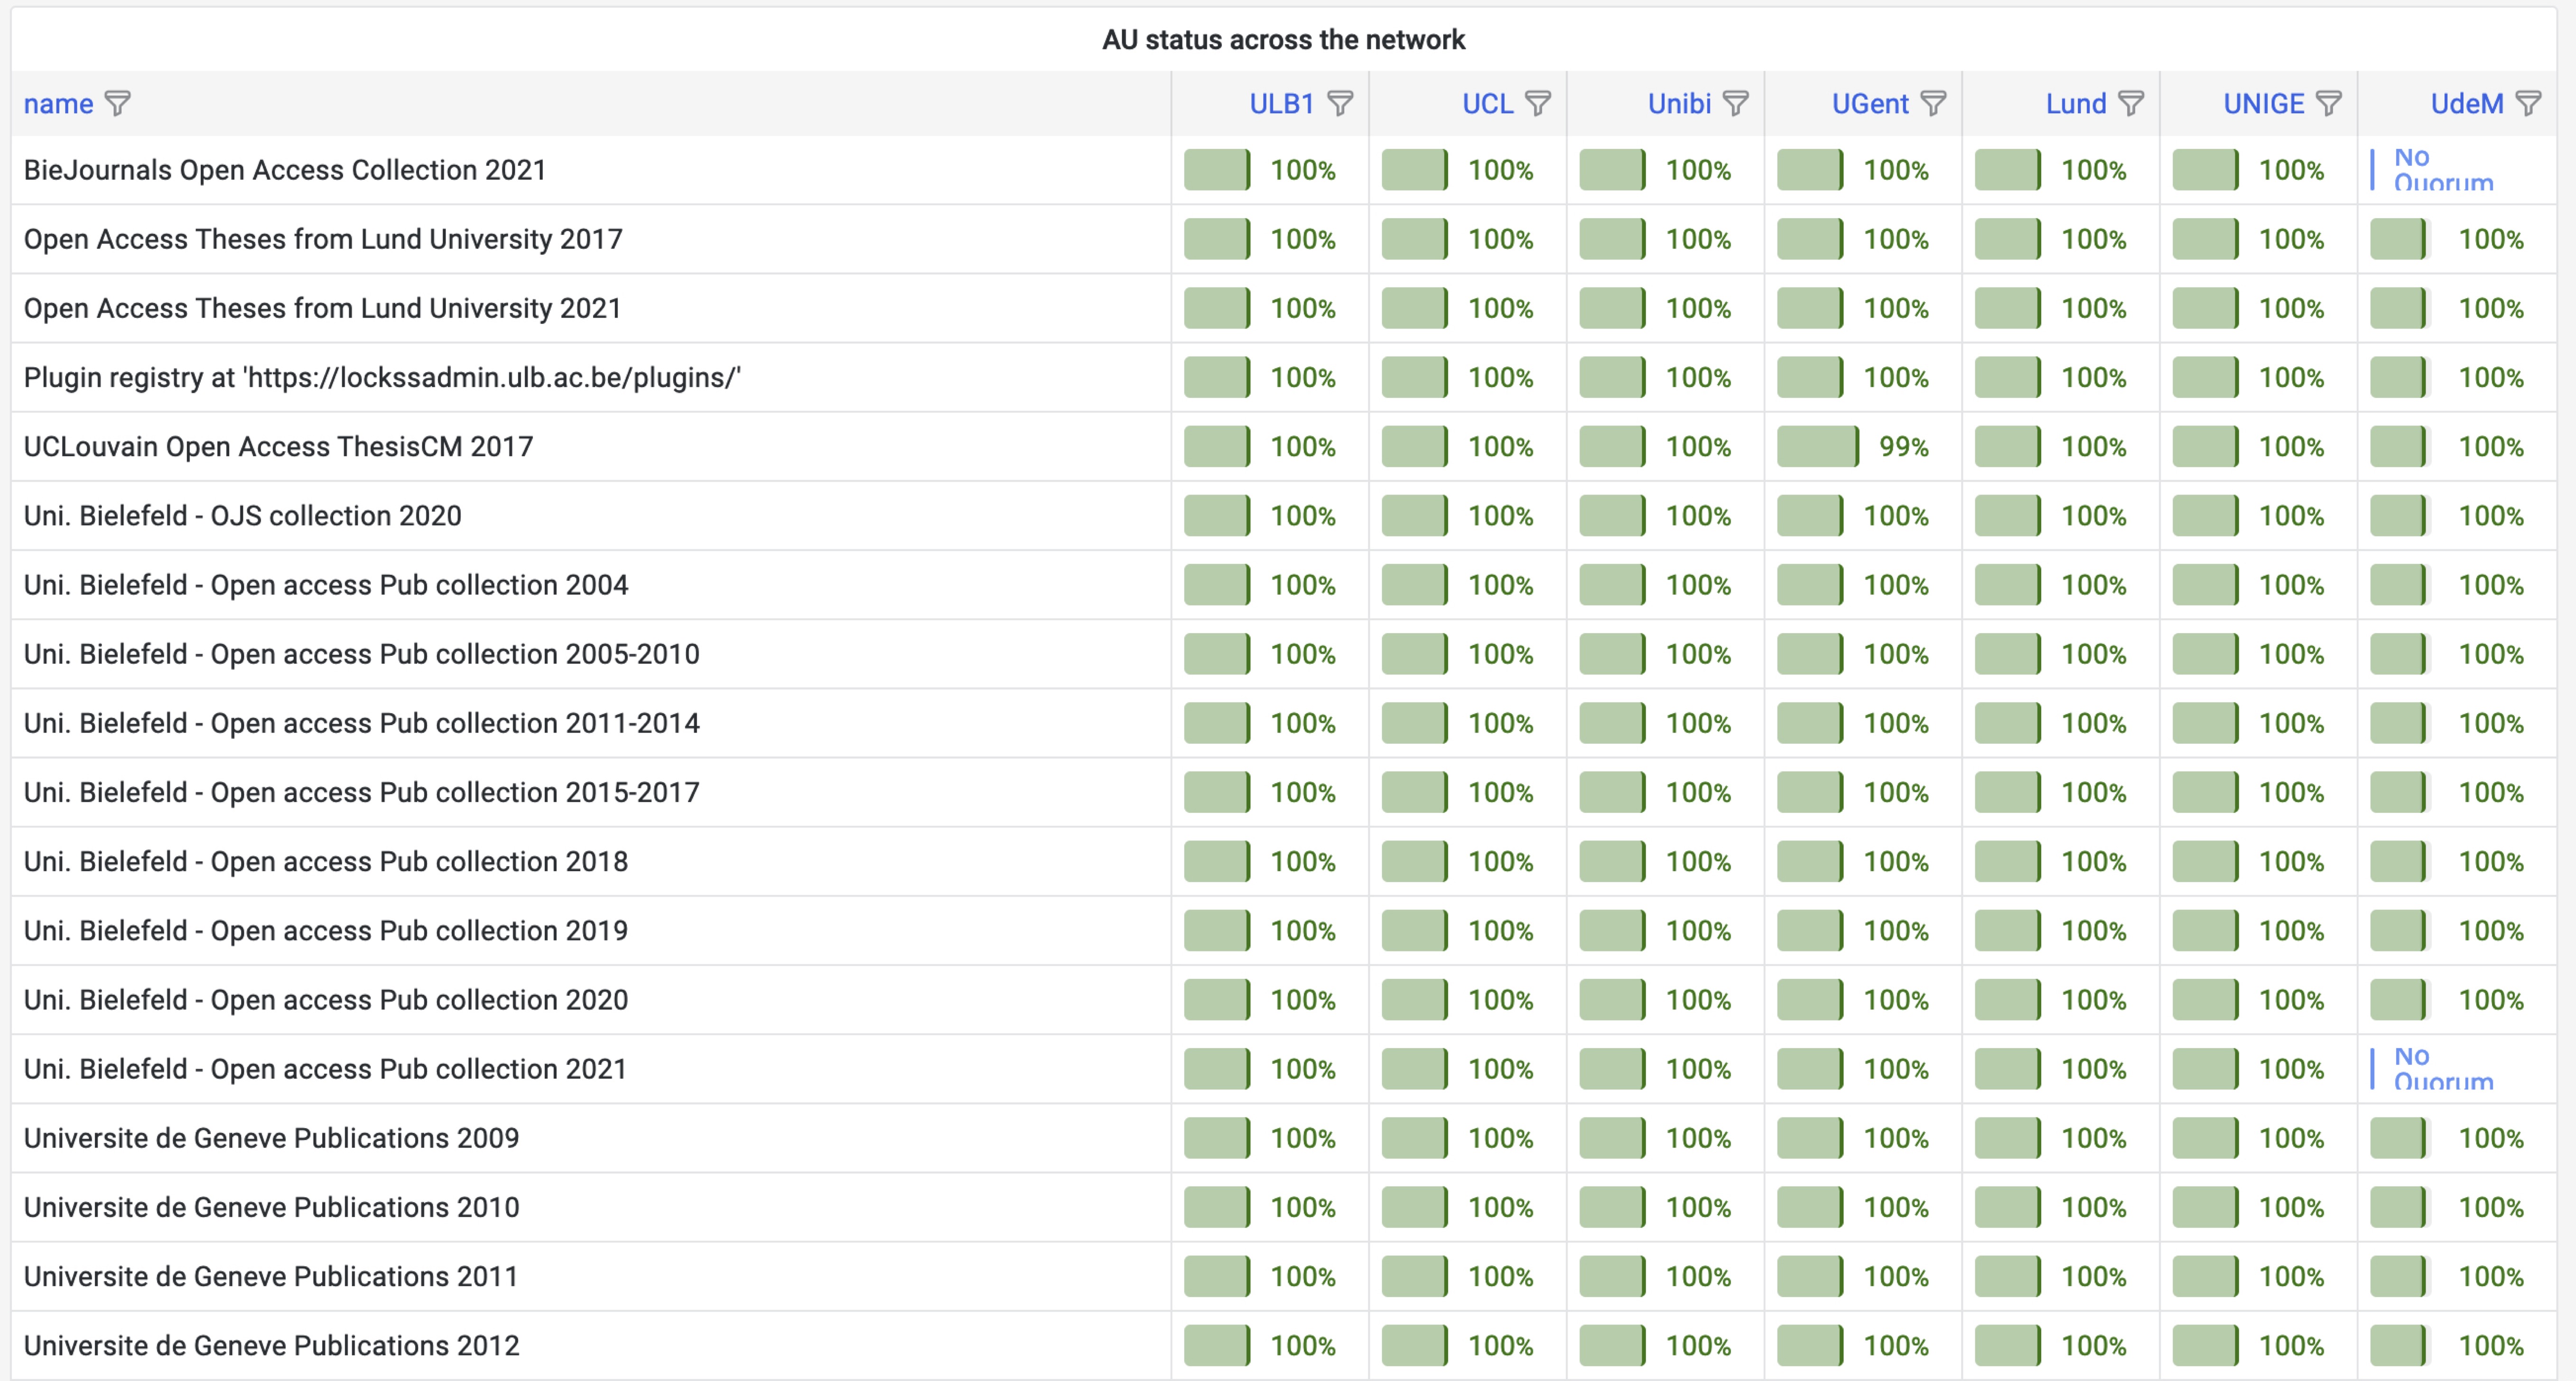Open the Lund column filter funnel
2576x1381 pixels.
(2131, 104)
